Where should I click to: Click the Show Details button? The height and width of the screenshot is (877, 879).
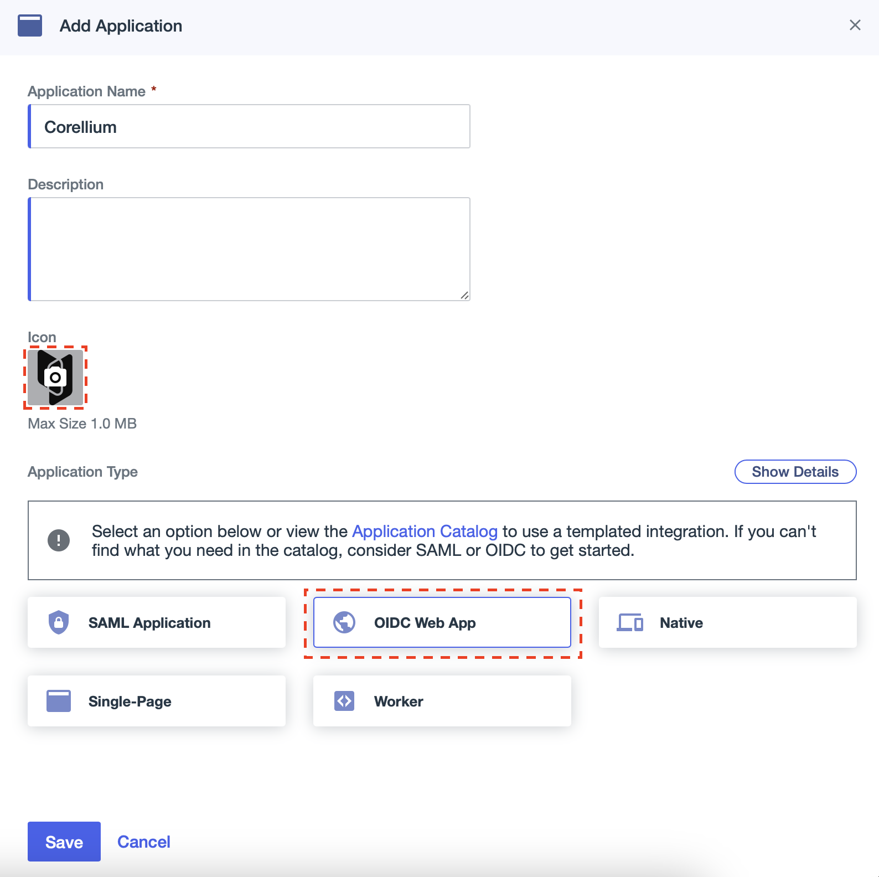point(795,472)
